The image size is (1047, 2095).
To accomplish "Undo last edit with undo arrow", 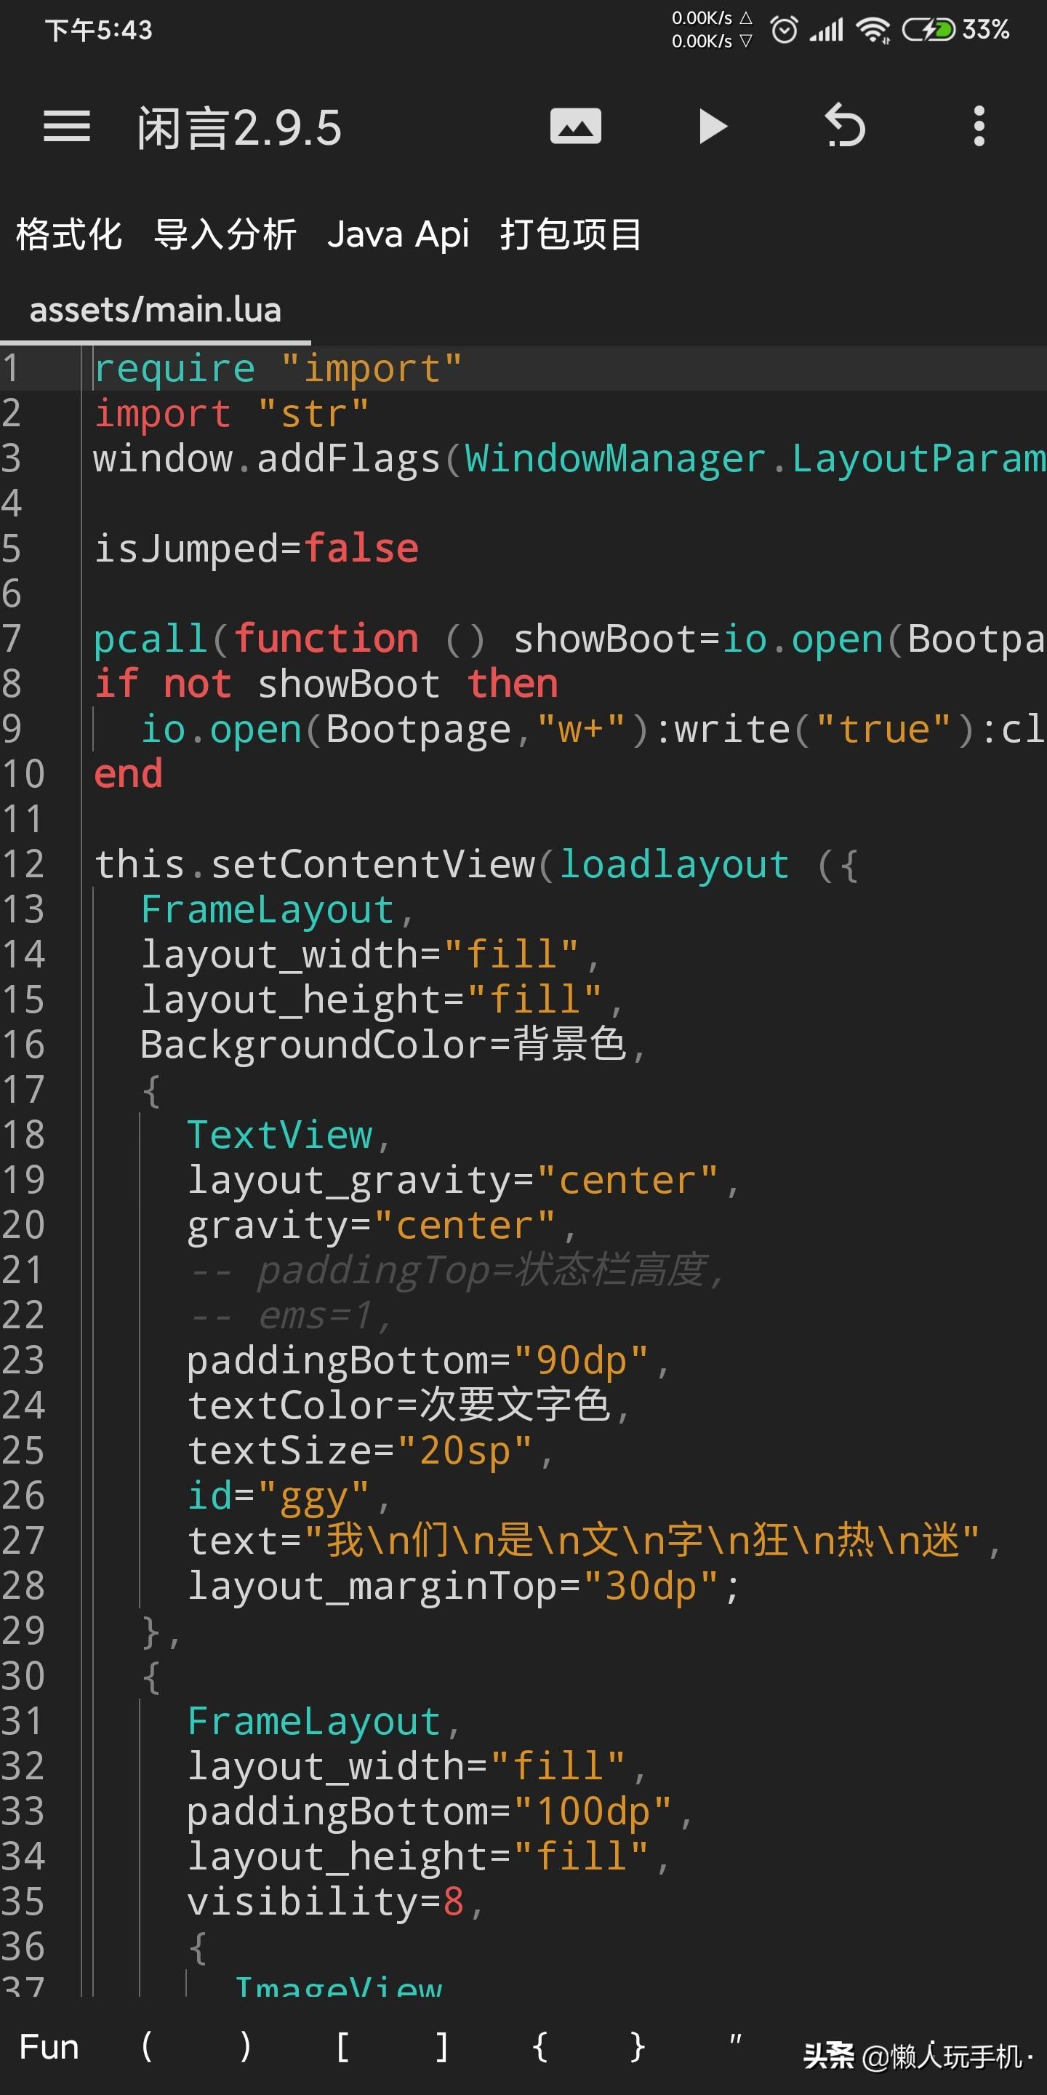I will 846,126.
